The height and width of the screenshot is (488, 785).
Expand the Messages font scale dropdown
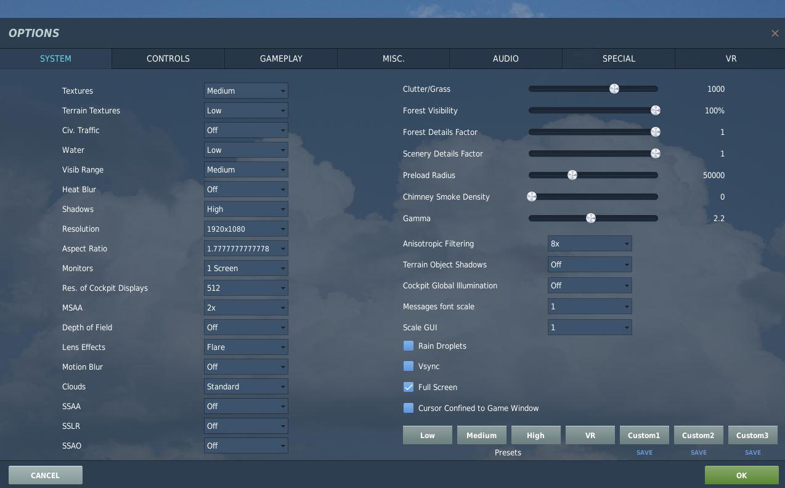[590, 306]
